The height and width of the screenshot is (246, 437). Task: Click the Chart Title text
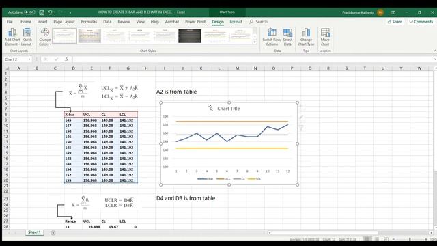tap(229, 109)
